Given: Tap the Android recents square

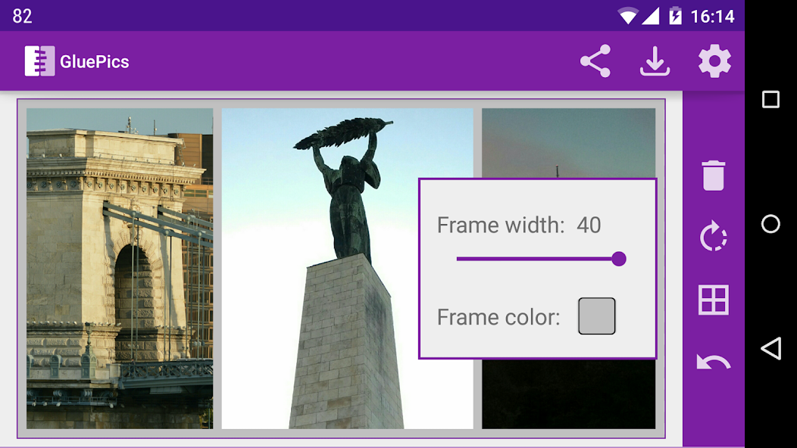Looking at the screenshot, I should pyautogui.click(x=770, y=100).
